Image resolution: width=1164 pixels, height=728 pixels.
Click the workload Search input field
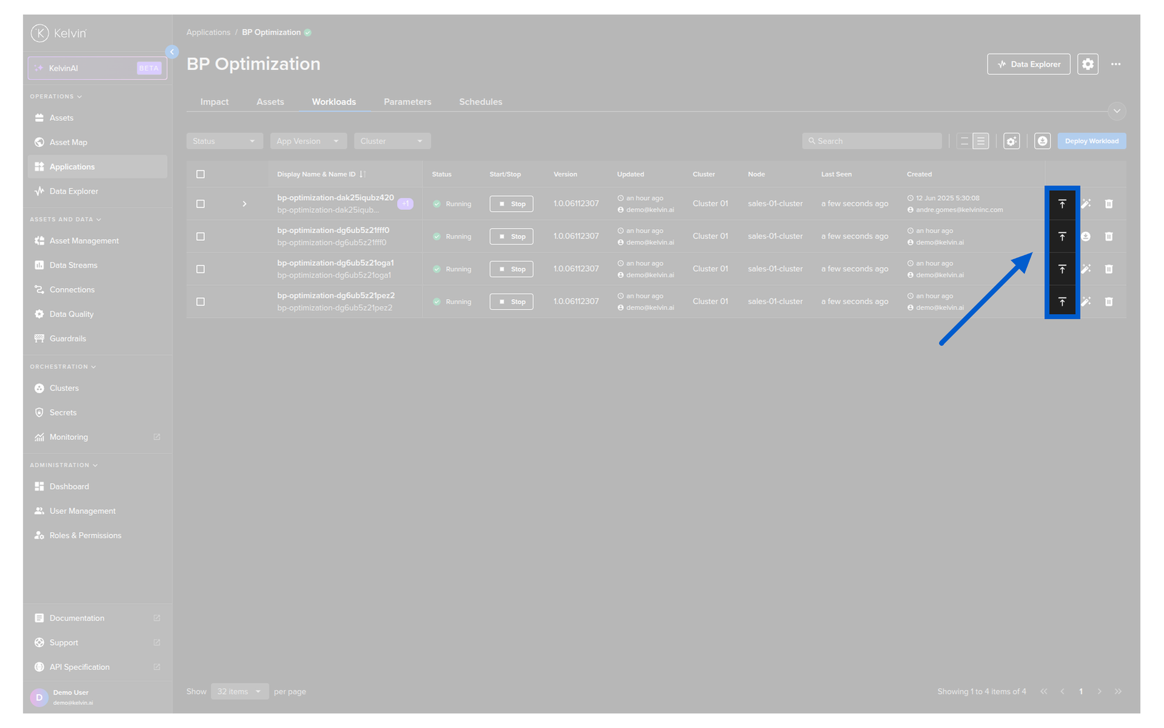(873, 141)
